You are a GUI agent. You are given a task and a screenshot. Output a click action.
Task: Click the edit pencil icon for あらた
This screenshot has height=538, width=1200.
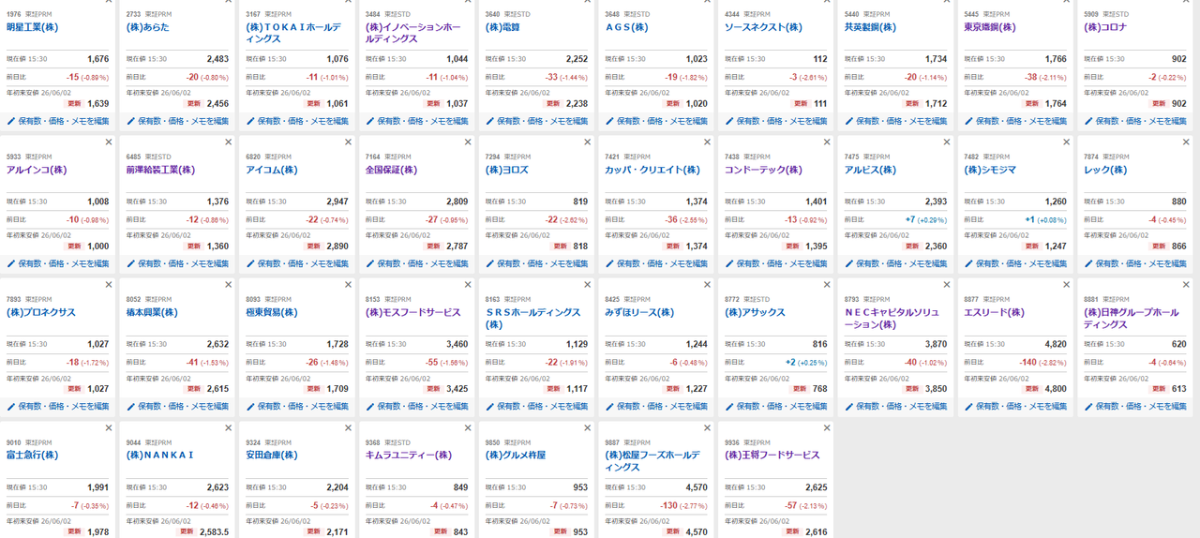(x=131, y=121)
